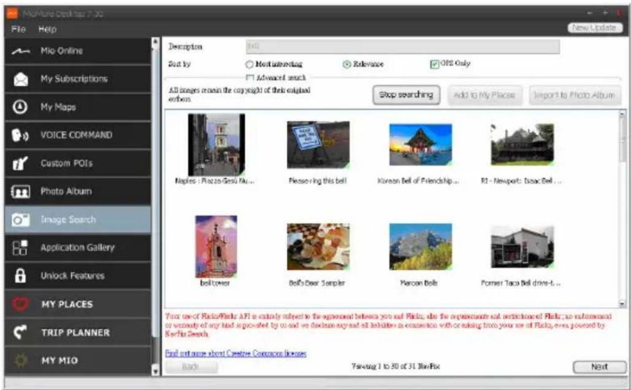631x390 pixels.
Task: Click the Voice Command speaking-head icon
Action: pos(20,135)
